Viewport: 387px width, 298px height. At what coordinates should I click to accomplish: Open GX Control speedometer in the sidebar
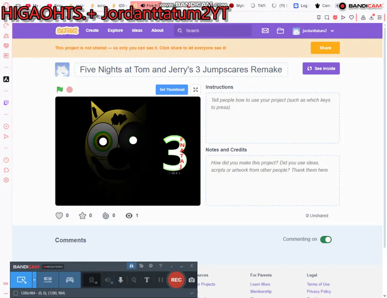(x=6, y=26)
